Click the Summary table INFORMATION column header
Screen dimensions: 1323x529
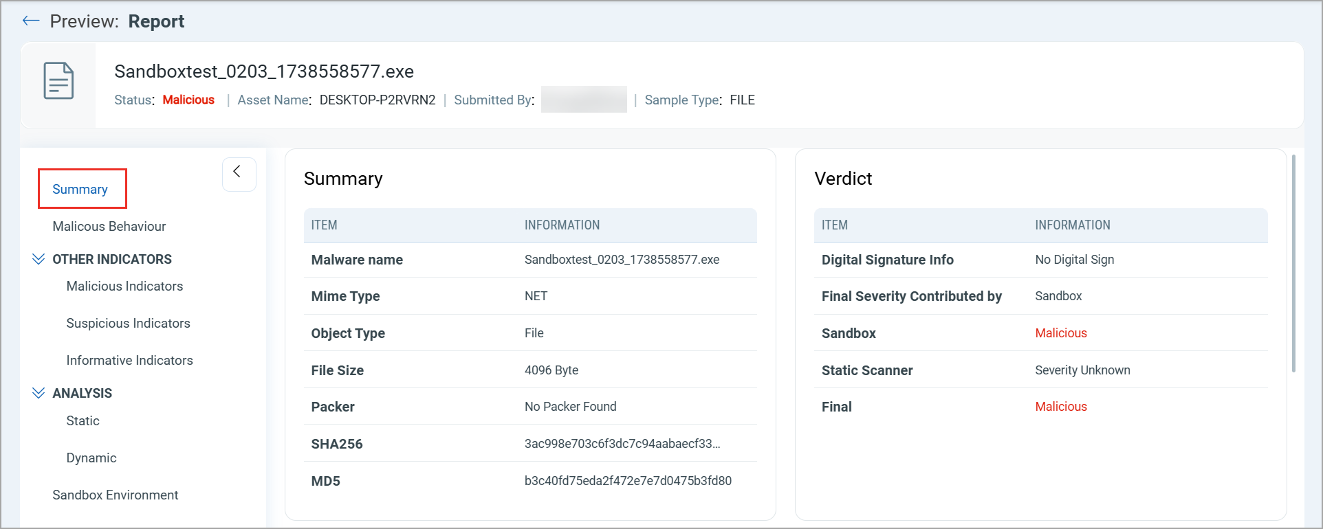(x=562, y=225)
